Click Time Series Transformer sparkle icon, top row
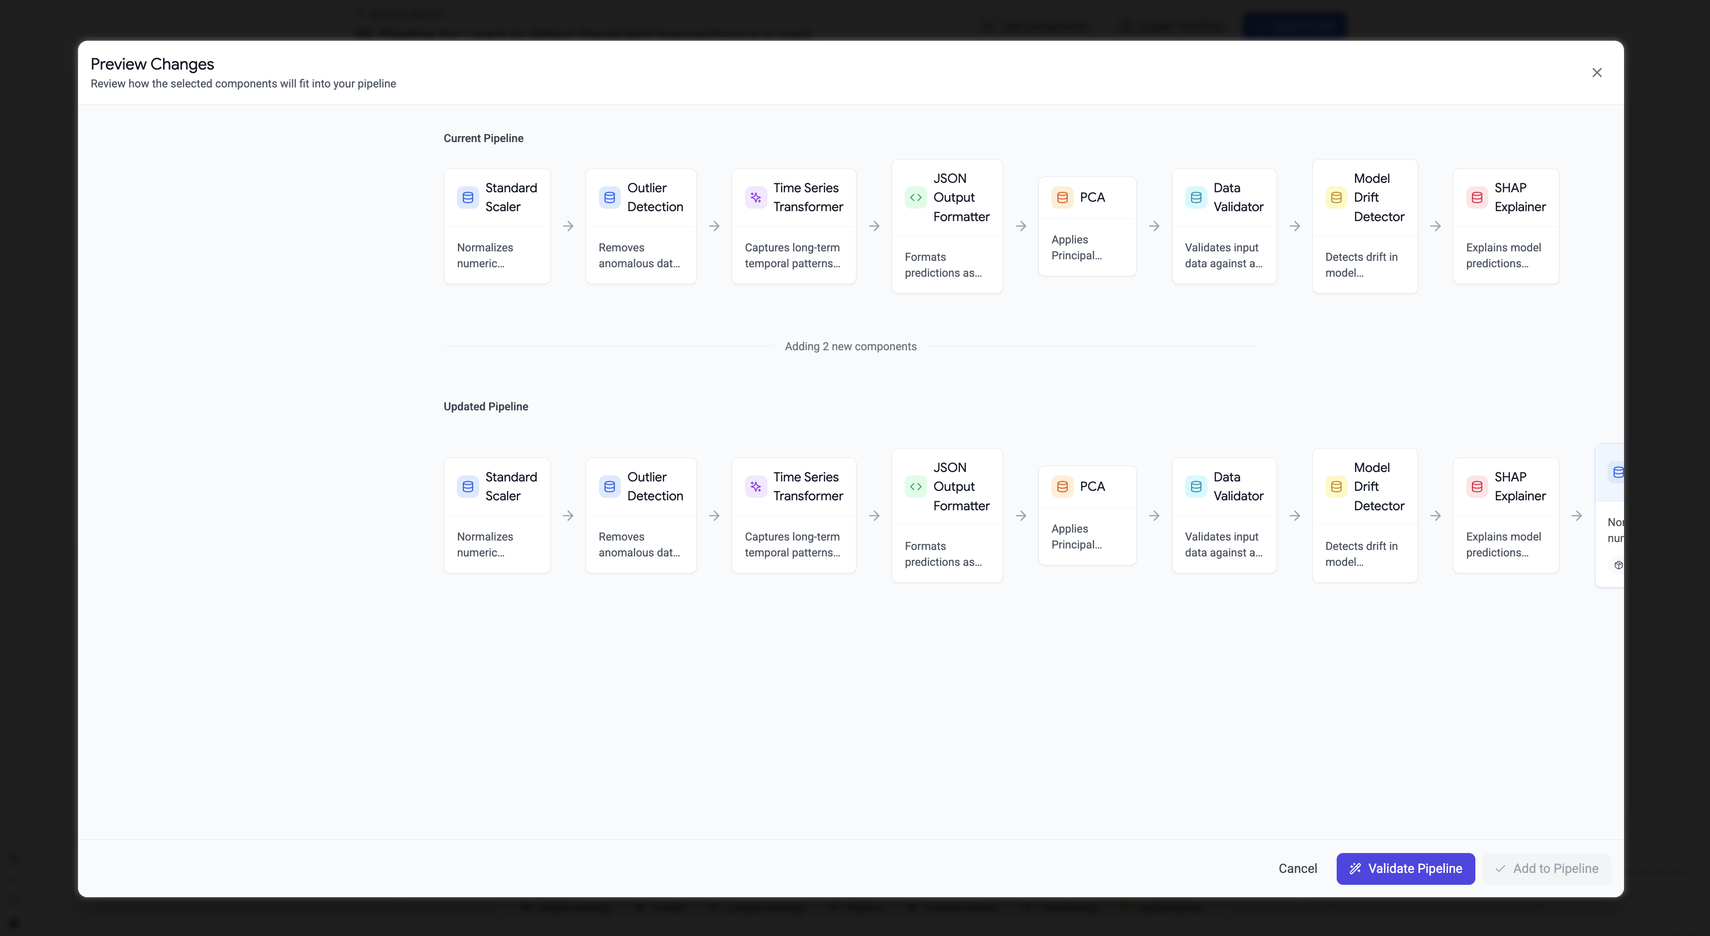The image size is (1710, 936). [x=756, y=197]
